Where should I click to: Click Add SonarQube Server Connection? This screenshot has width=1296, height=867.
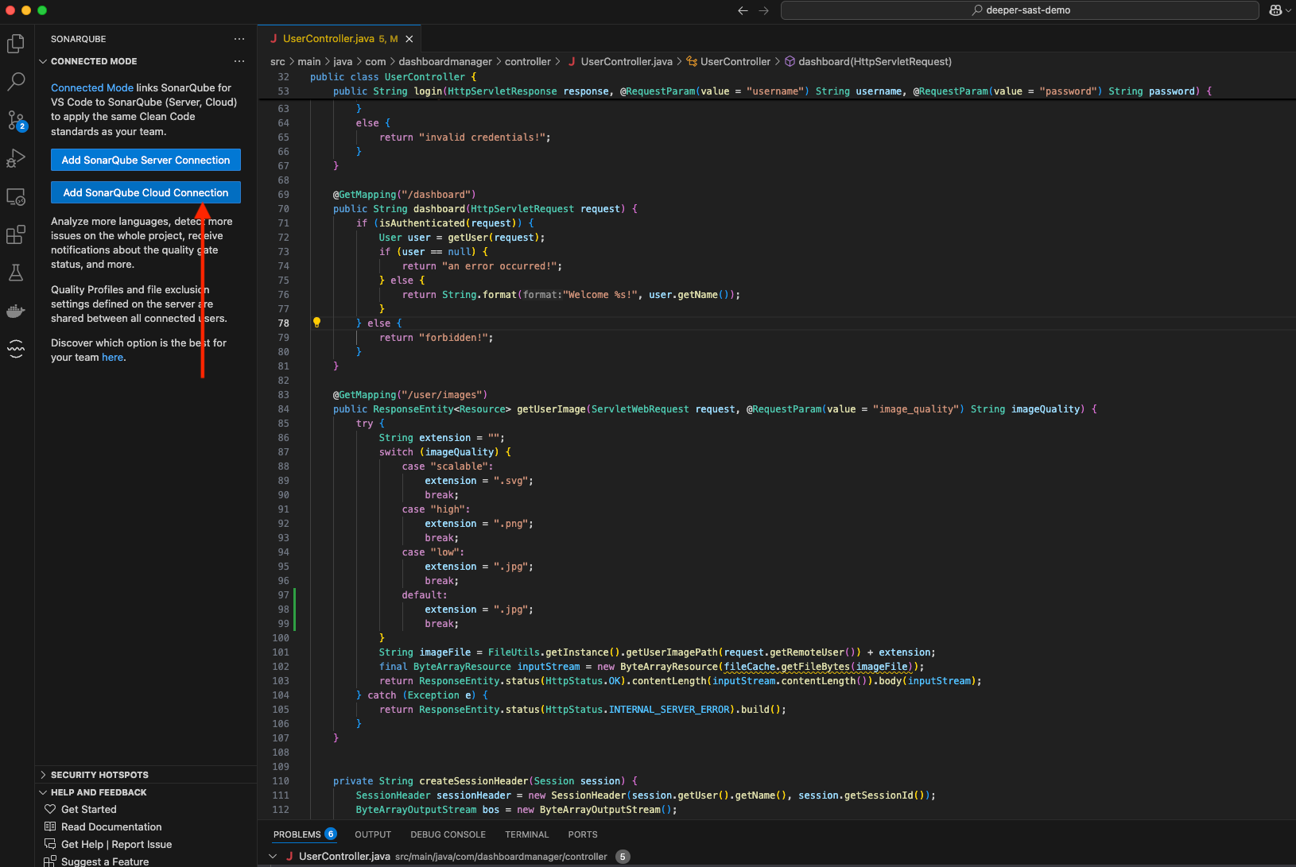146,160
